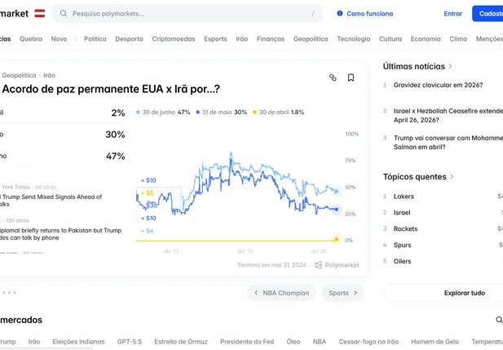Open Gravidez clavicular em 2026 news

point(439,85)
